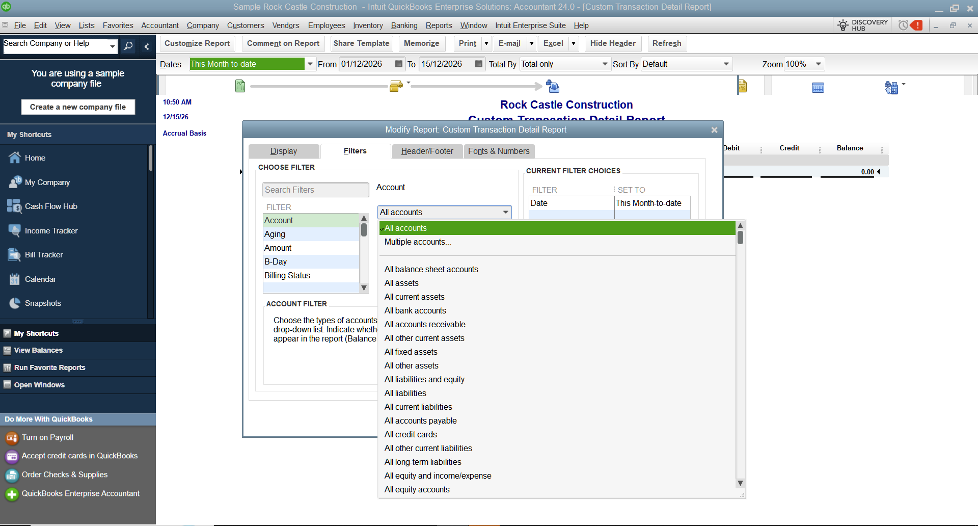Select All bank accounts option

click(557, 311)
